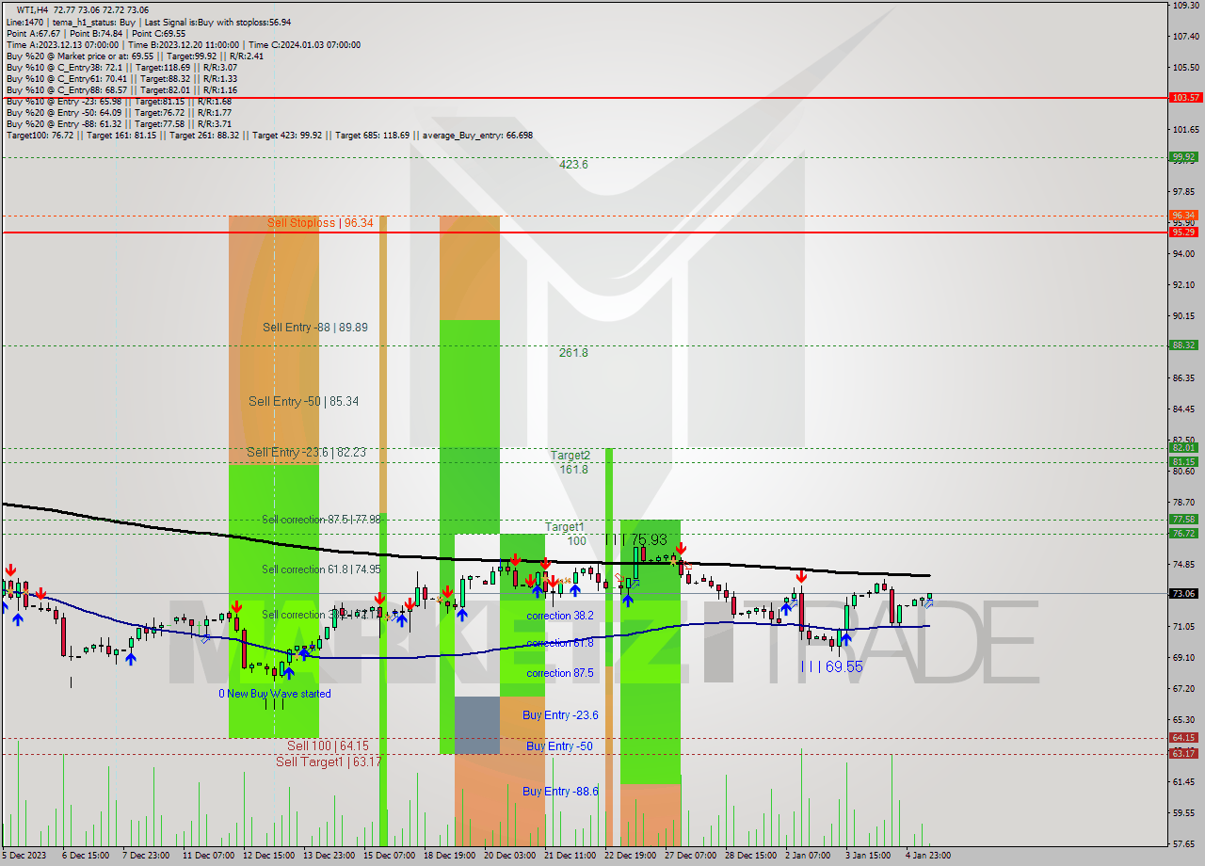Viewport: 1205px width, 866px height.
Task: Click the blue 'correction 87.5' label
Action: [x=560, y=673]
